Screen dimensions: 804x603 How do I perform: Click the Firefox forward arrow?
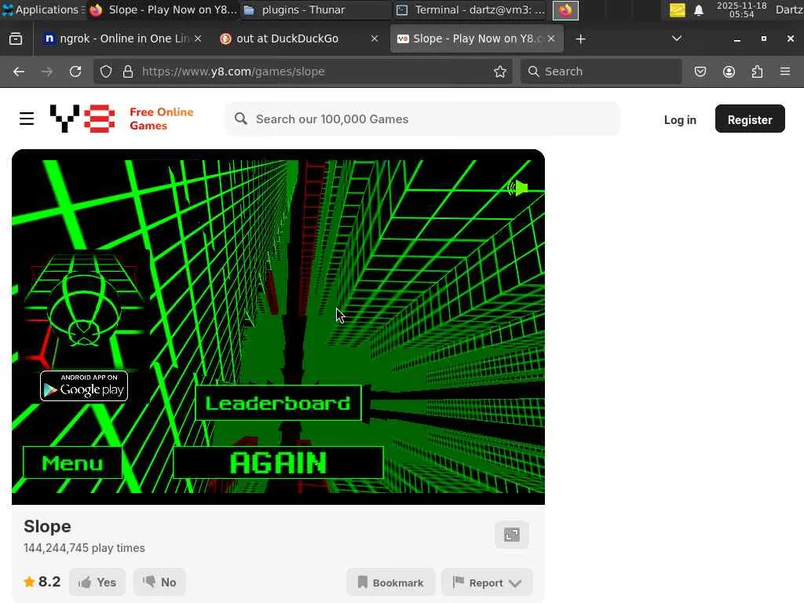click(x=46, y=71)
